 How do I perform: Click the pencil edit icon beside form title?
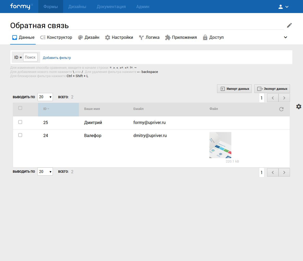[x=289, y=25]
